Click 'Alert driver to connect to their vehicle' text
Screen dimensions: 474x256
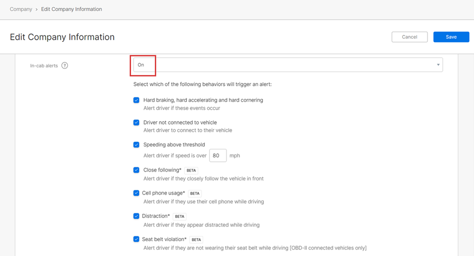[188, 130]
